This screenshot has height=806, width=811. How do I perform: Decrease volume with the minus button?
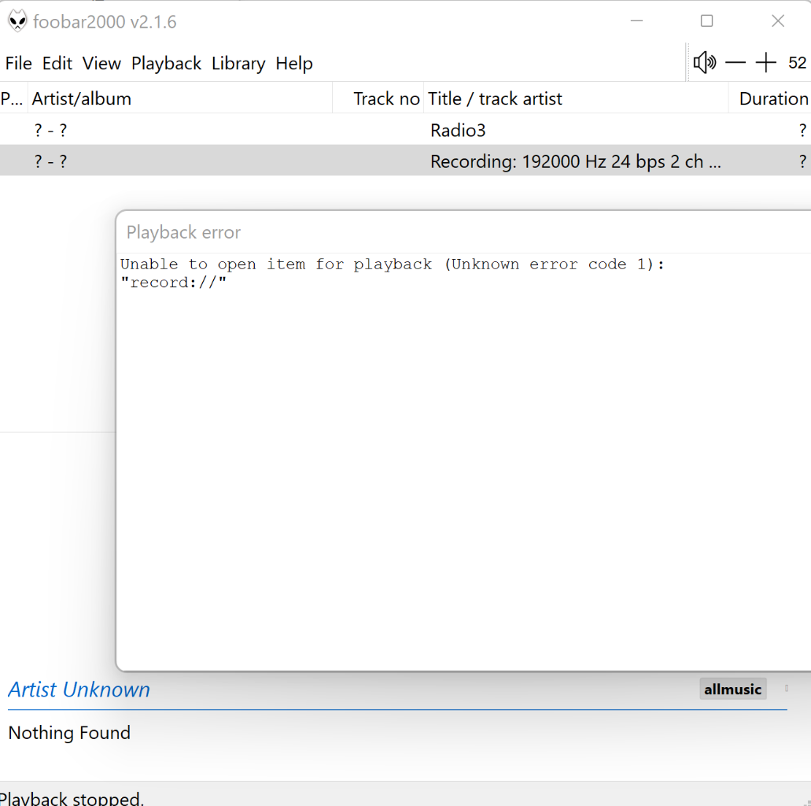(735, 63)
